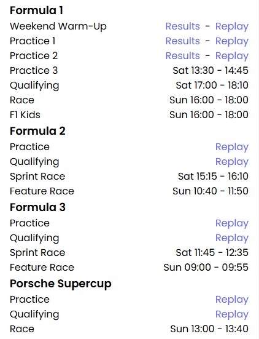Viewport: 259px width, 339px height.
Task: Open Weekend Warm-Up Replay link
Action: pos(232,26)
